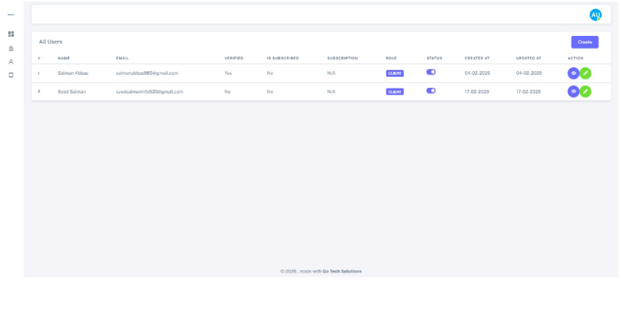Viewport: 622px width, 314px height.
Task: Click the Go Tech Solutions footer link
Action: 342,272
